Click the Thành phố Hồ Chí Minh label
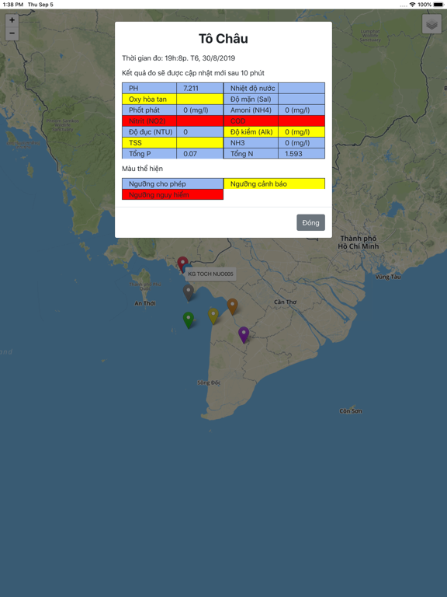Screen dimensions: 447x597 [359, 243]
